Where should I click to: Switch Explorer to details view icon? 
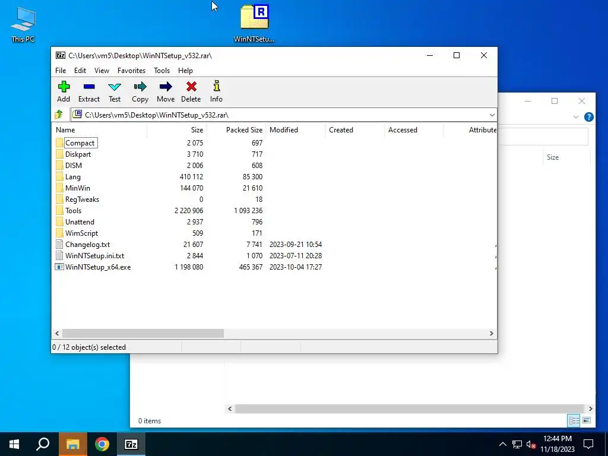(x=574, y=420)
